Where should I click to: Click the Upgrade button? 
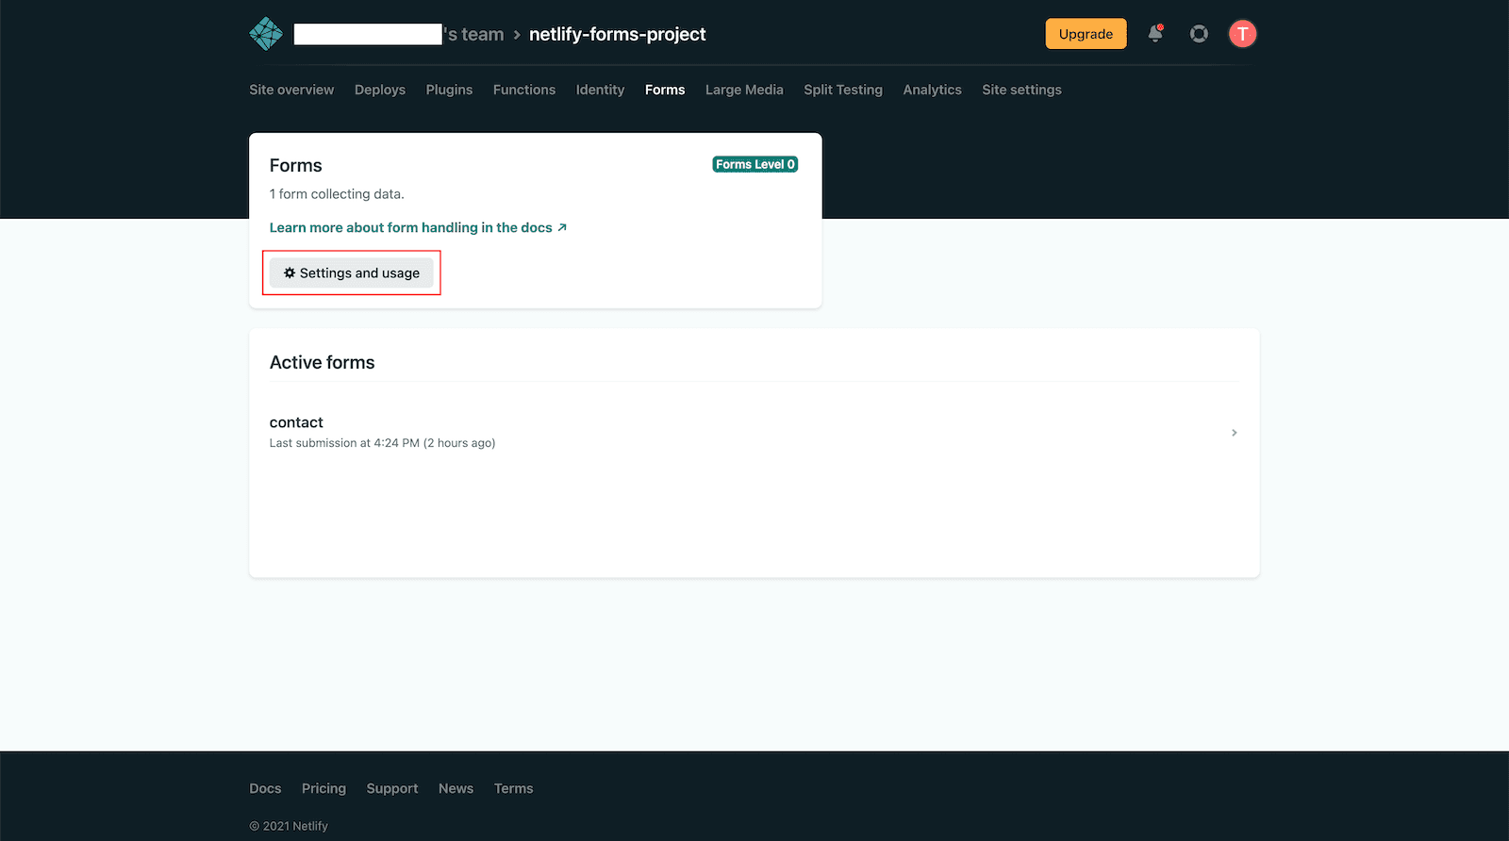click(1086, 34)
